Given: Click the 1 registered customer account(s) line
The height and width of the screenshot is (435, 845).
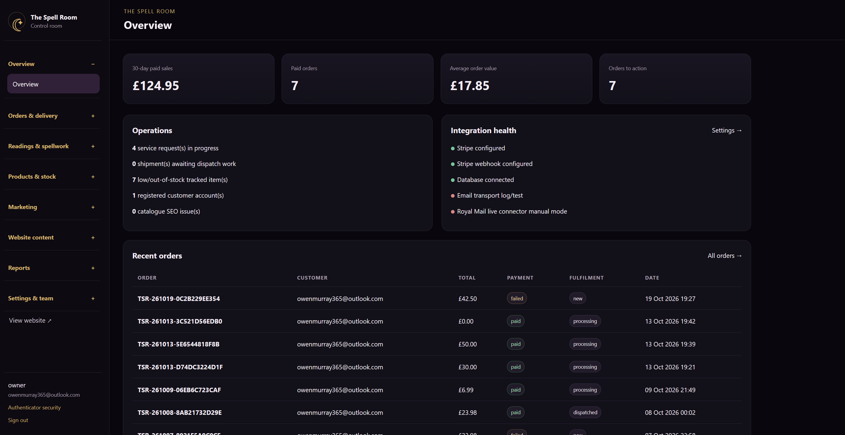Looking at the screenshot, I should pos(178,196).
